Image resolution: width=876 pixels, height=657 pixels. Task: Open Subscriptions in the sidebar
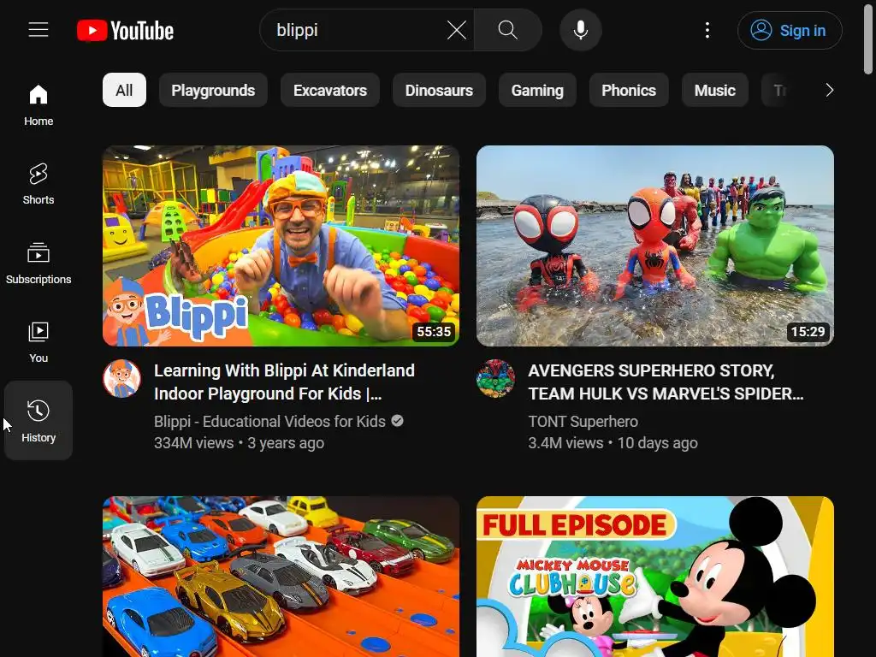[38, 263]
